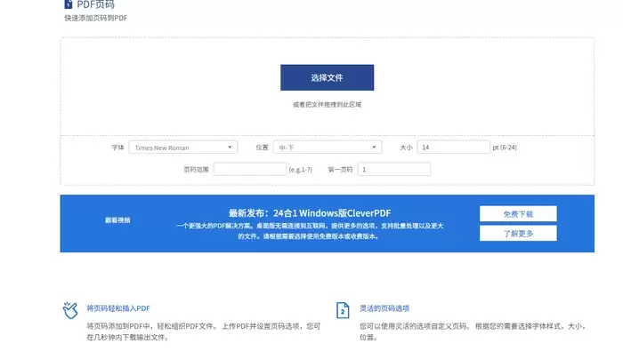
Task: Click the 快速添加页码到PDF subtitle
Action: click(x=96, y=18)
